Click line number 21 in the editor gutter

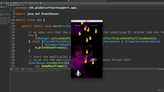(13, 54)
